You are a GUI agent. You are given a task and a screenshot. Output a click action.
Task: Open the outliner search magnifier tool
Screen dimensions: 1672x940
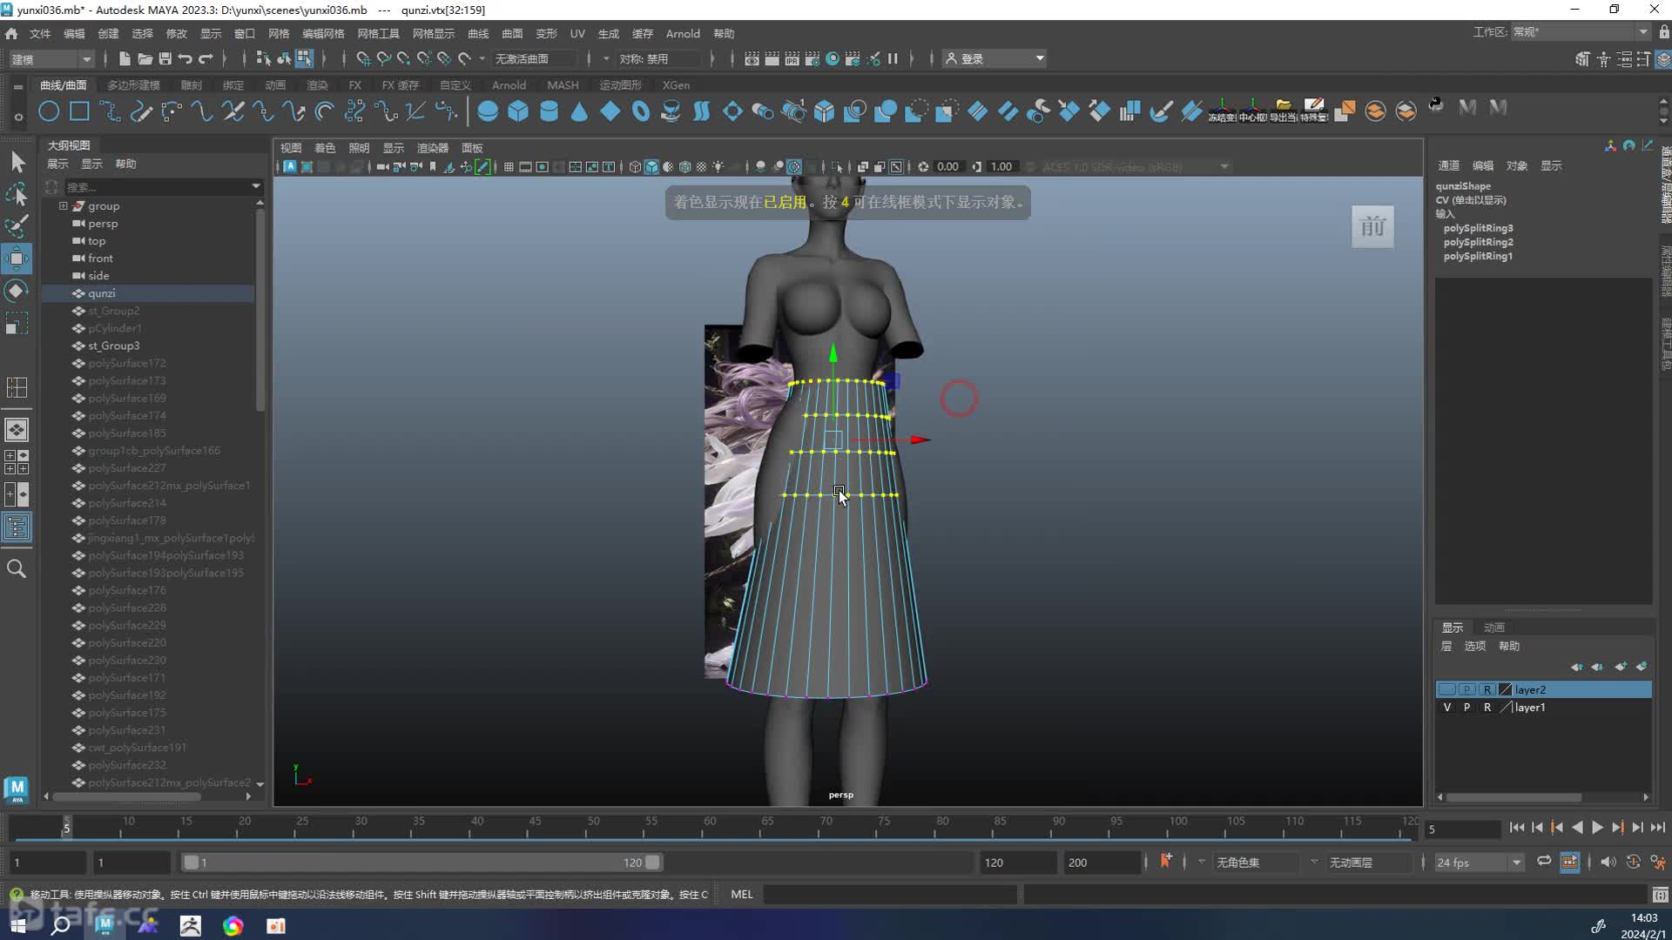tap(17, 568)
